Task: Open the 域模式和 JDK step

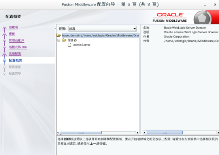Action: [18, 47]
